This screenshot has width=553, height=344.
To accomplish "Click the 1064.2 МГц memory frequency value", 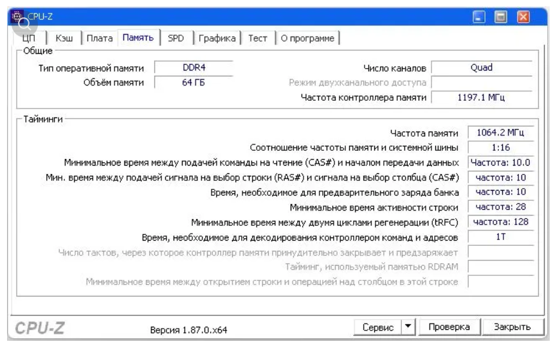I will [x=500, y=133].
